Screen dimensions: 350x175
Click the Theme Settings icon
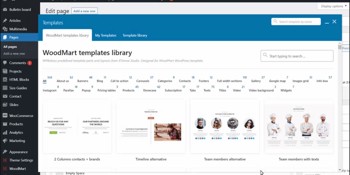click(5, 160)
